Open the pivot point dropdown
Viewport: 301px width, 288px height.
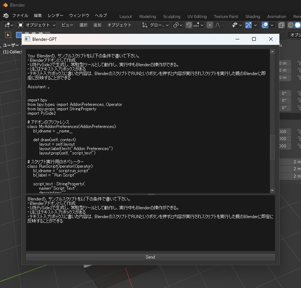tap(178, 25)
